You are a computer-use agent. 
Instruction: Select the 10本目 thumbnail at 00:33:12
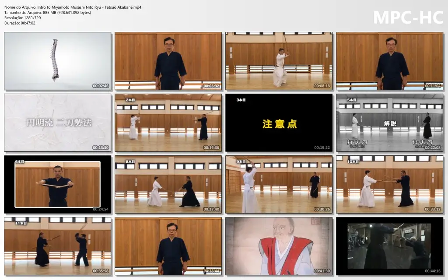[390, 185]
